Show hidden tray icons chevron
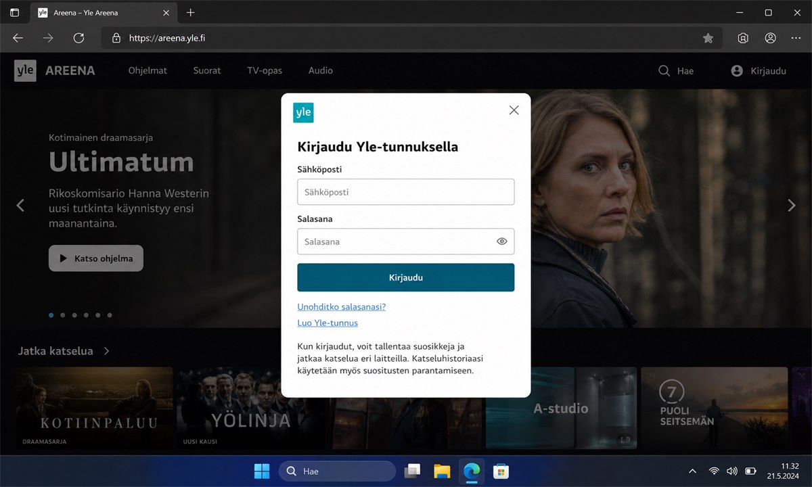This screenshot has height=487, width=812. (692, 471)
